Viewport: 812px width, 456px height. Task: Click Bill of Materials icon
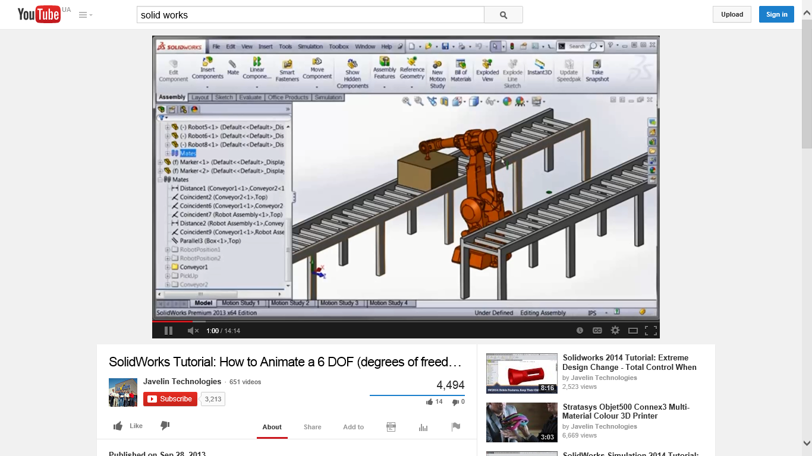click(x=461, y=70)
